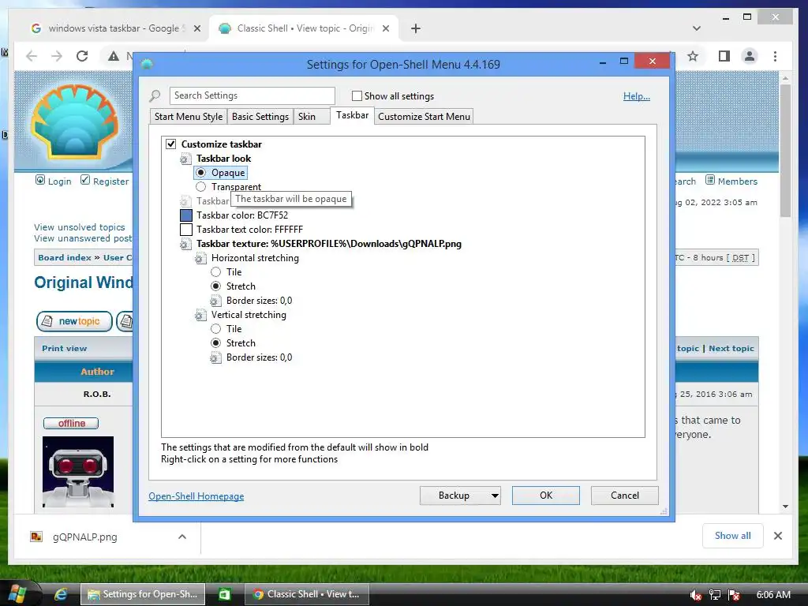The width and height of the screenshot is (808, 606).
Task: Click the Taskbar text color FFFFFF swatch
Action: click(x=186, y=230)
